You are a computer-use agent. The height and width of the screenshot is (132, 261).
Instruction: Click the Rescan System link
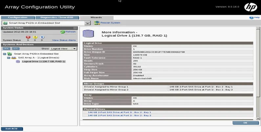[x=110, y=23]
